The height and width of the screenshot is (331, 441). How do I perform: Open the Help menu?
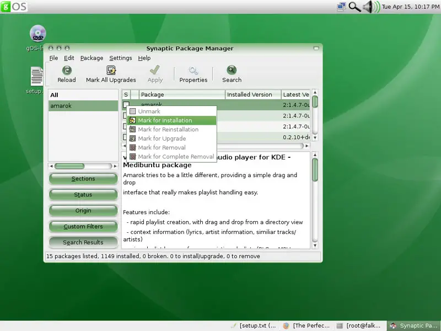click(144, 58)
